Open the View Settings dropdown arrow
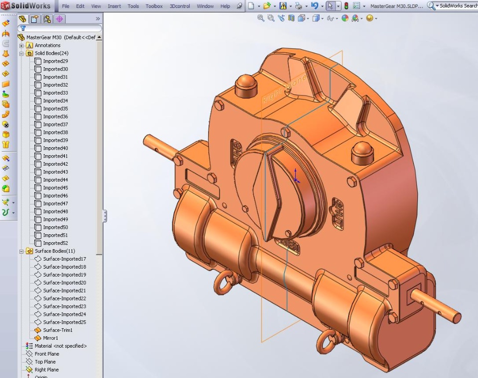478x378 pixels. click(376, 18)
